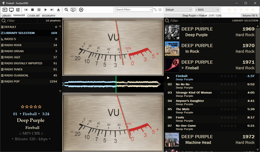Screen dimensions: 260x152
Task: Click the routing icon next to Search Filters
Action: [x=155, y=9]
